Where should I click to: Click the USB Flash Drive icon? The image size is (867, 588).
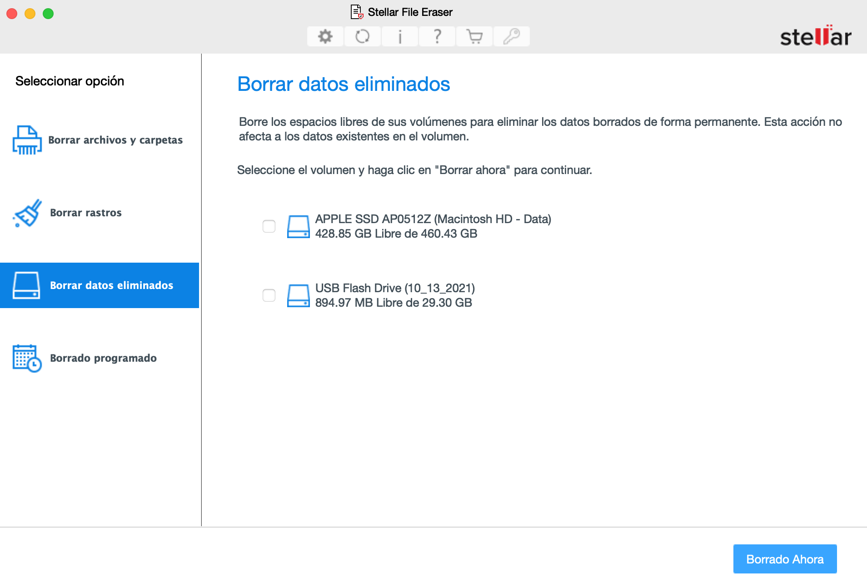(x=299, y=295)
